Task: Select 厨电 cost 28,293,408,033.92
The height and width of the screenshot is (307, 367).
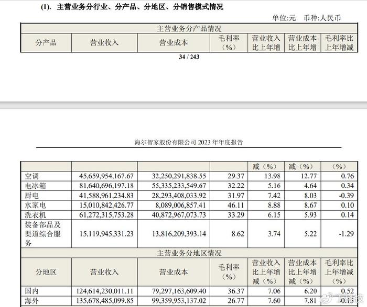Action: click(x=179, y=196)
